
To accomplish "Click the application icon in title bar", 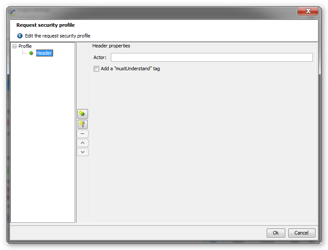I will coord(13,12).
